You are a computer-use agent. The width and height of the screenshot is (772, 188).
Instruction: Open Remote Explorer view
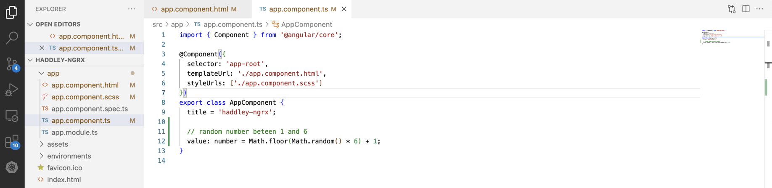point(12,116)
